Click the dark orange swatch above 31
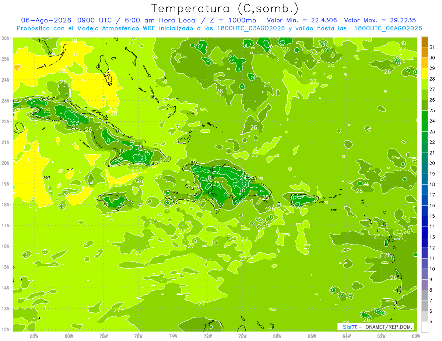Viewport: 442px width, 341px height. (x=425, y=42)
